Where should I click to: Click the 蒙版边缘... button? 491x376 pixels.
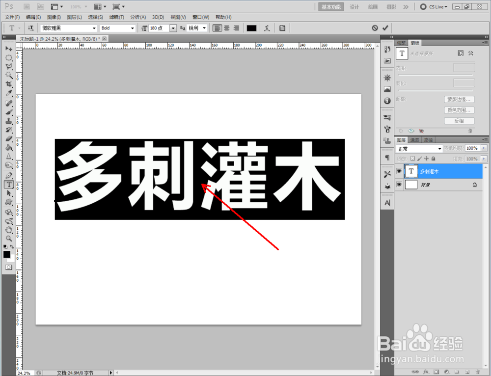click(459, 99)
